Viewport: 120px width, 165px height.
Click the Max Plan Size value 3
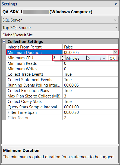pyautogui.click(x=65, y=96)
